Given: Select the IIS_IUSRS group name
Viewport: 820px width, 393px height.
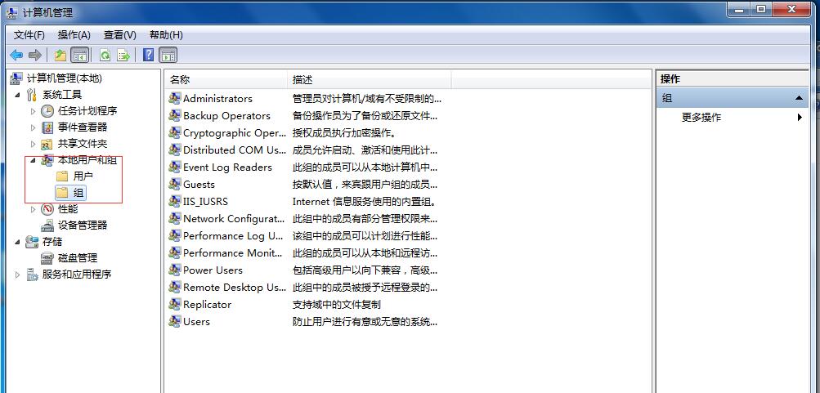Looking at the screenshot, I should 205,201.
